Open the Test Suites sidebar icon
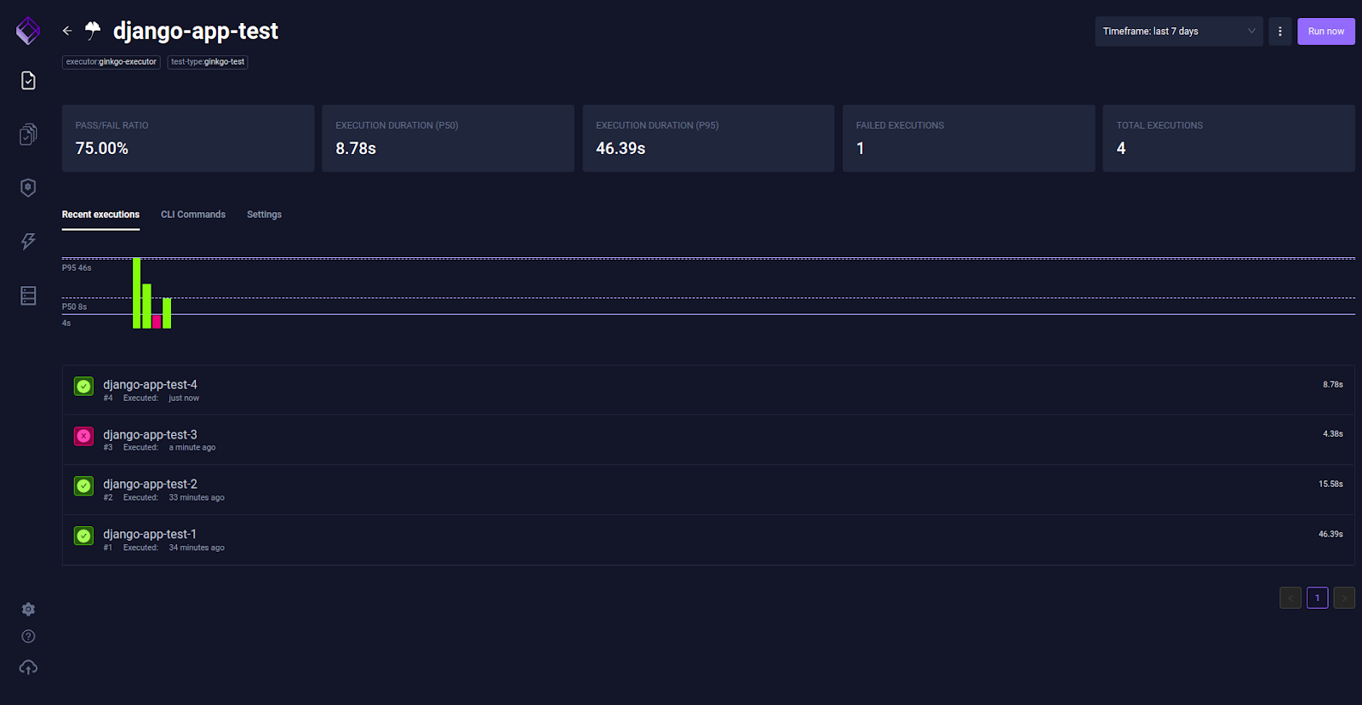This screenshot has width=1362, height=705. (28, 135)
